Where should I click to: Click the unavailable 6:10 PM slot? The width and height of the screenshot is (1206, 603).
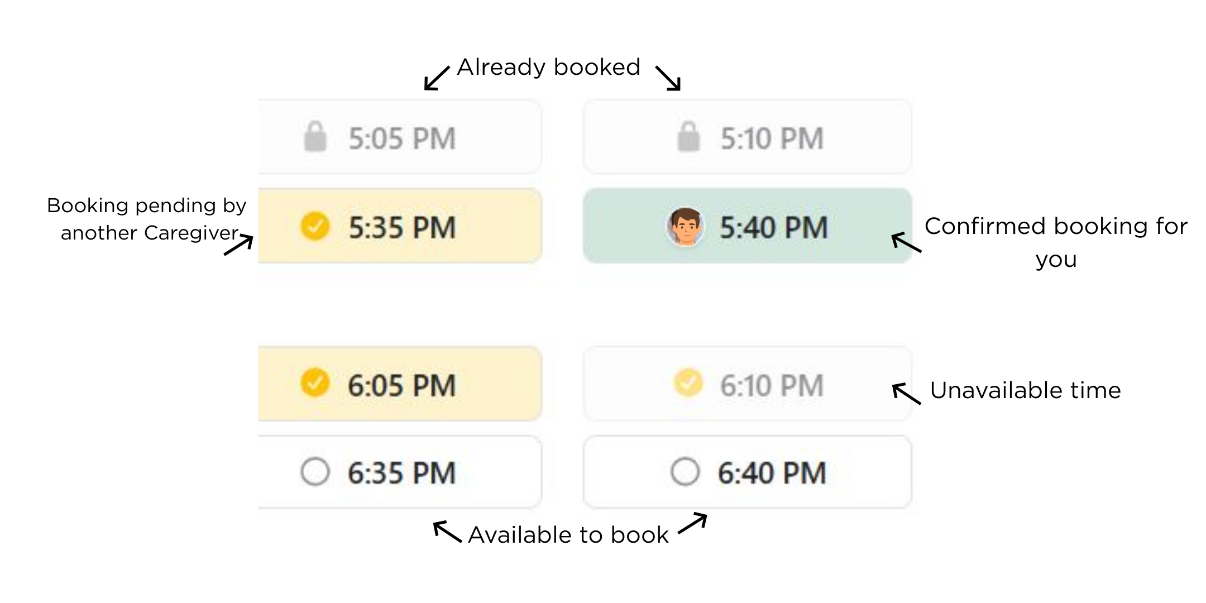click(748, 384)
